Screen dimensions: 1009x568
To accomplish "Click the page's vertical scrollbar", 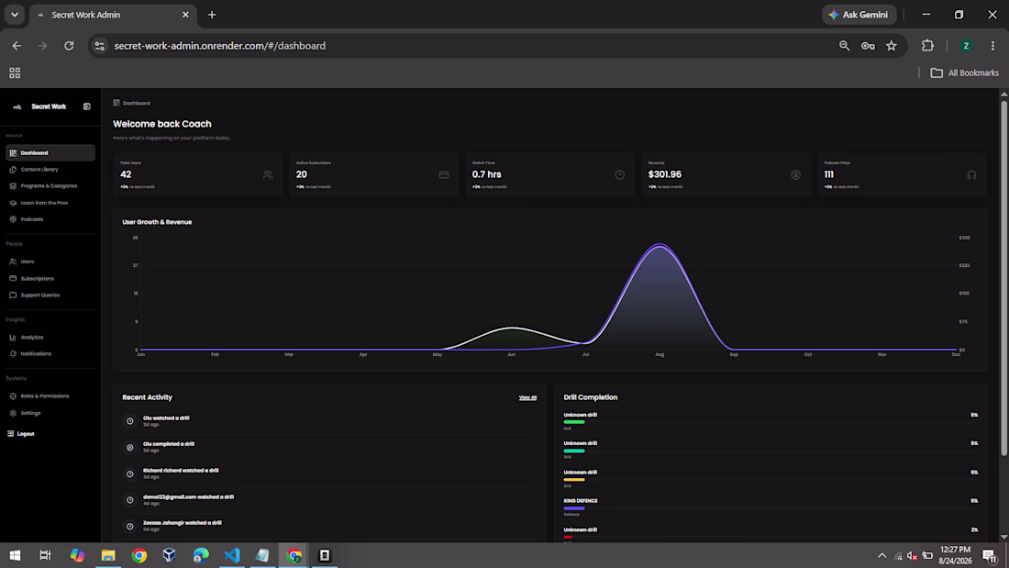I will [1003, 278].
